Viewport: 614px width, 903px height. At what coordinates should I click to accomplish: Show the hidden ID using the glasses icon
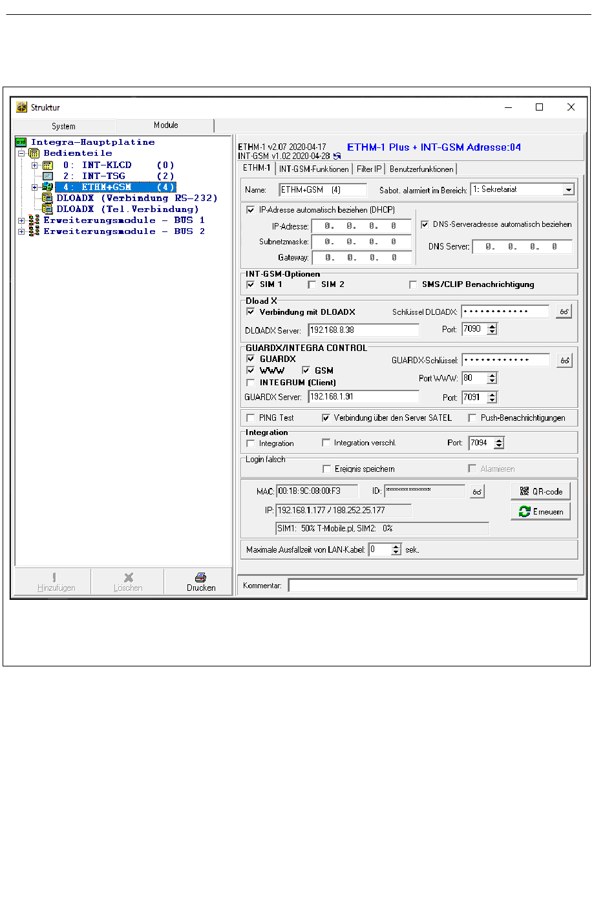pos(476,492)
